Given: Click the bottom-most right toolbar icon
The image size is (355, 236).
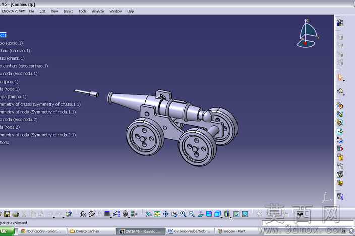Looking at the screenshot, I should click(x=340, y=196).
